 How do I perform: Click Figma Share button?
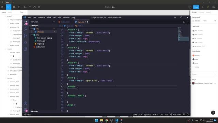pos(196,7)
